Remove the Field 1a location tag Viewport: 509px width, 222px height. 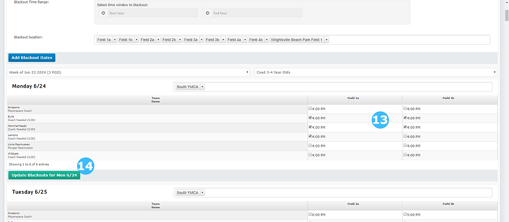tap(115, 40)
